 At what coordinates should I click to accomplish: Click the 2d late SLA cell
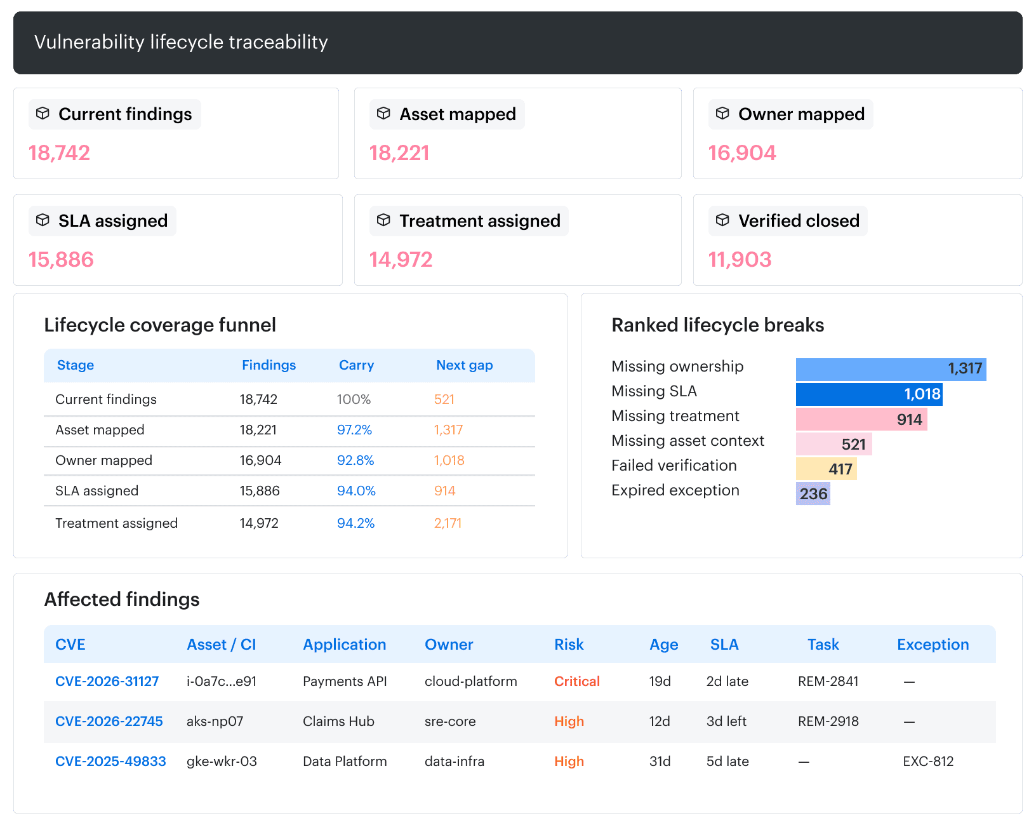pyautogui.click(x=727, y=681)
